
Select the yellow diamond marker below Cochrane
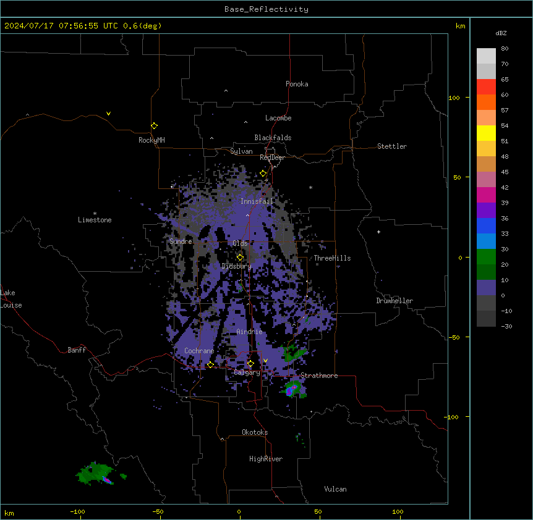tap(210, 364)
